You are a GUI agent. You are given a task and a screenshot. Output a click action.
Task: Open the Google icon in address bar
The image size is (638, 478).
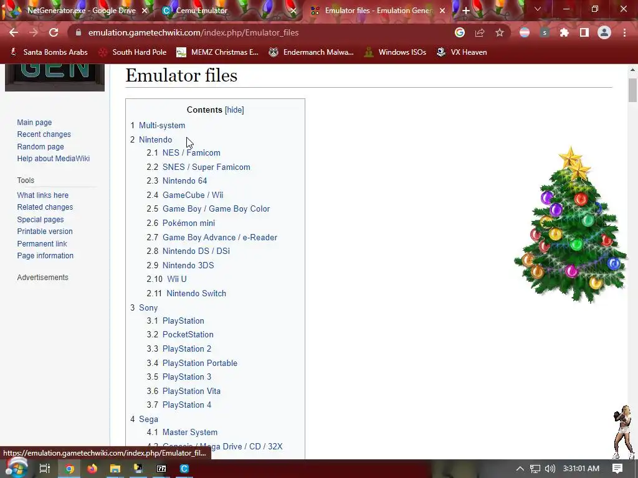tap(460, 32)
